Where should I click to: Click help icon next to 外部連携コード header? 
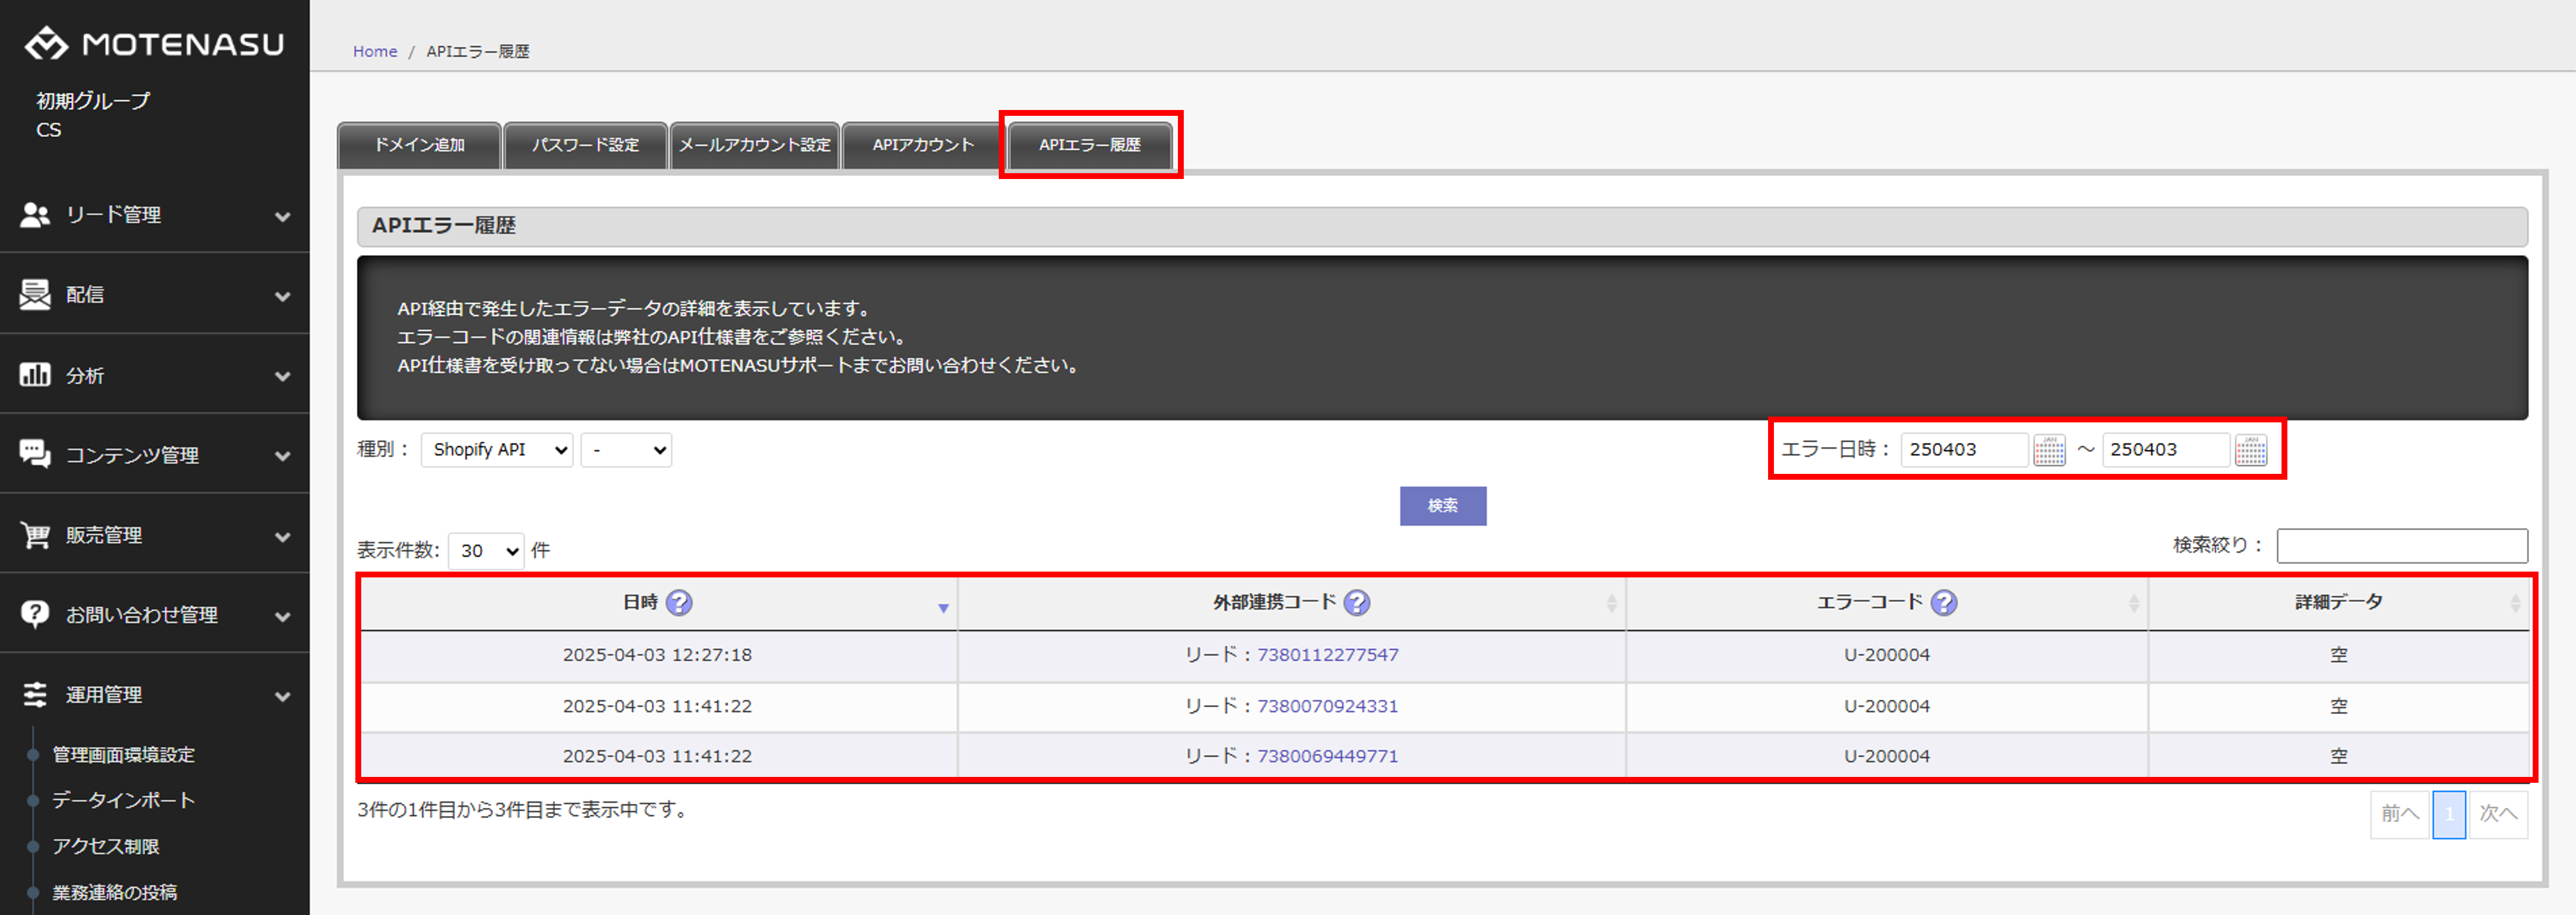(1356, 603)
